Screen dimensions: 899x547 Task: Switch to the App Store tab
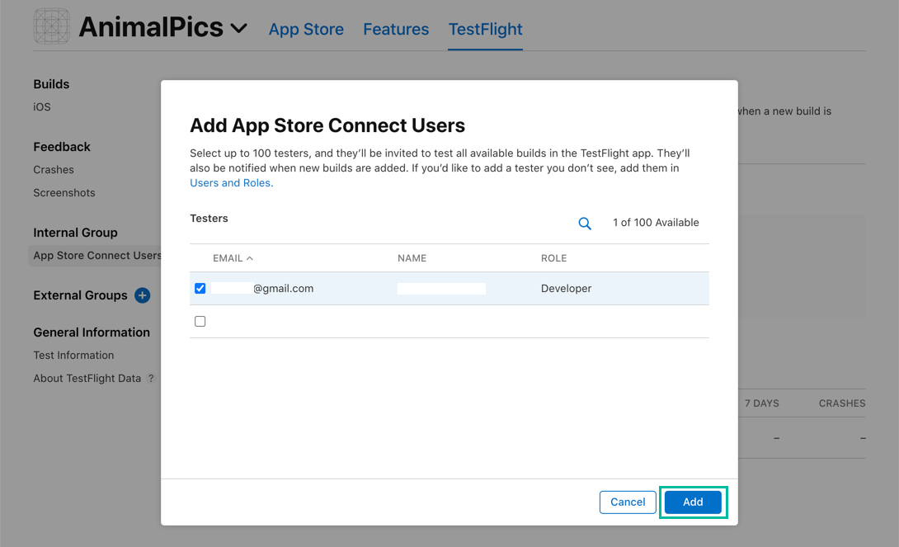306,29
